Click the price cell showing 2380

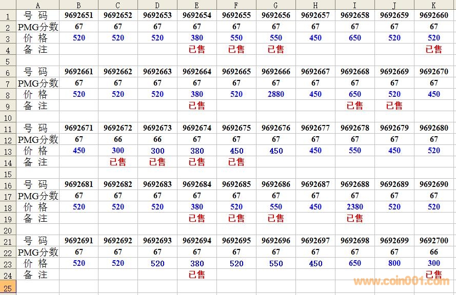point(355,207)
